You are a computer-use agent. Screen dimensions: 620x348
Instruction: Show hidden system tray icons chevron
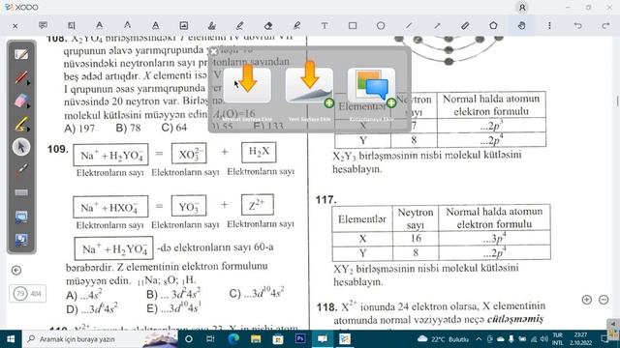(x=479, y=339)
